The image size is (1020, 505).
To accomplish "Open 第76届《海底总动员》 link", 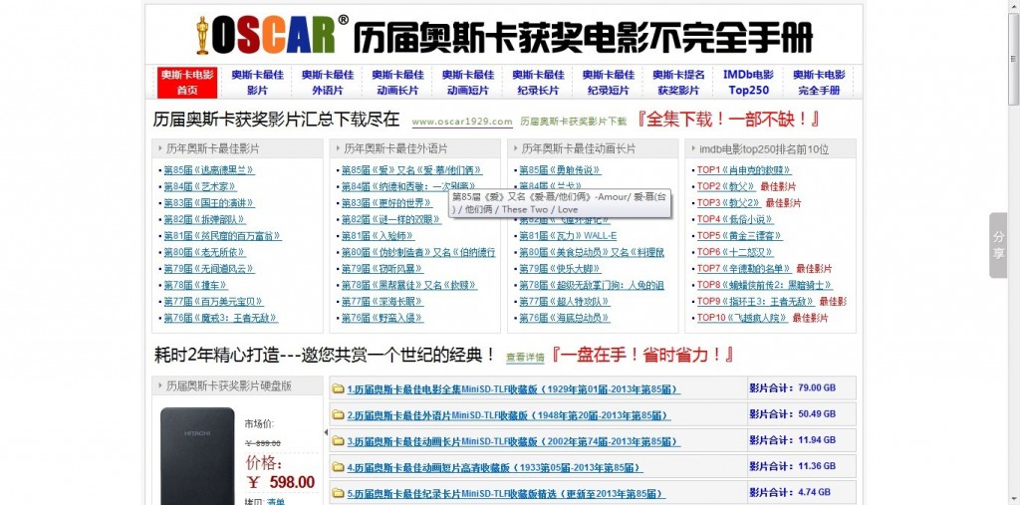I will [x=565, y=318].
